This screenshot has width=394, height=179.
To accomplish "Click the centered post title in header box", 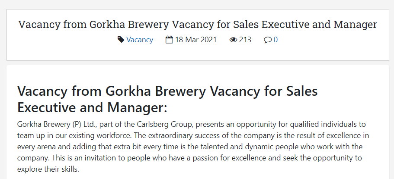I will coord(198,25).
